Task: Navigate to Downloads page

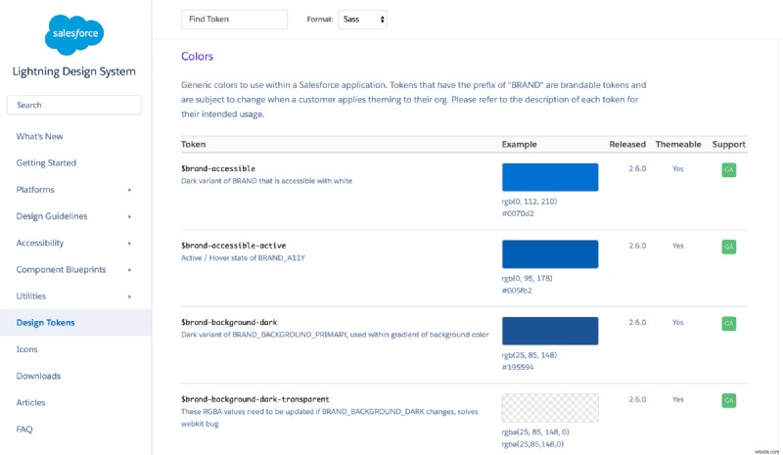Action: 38,376
